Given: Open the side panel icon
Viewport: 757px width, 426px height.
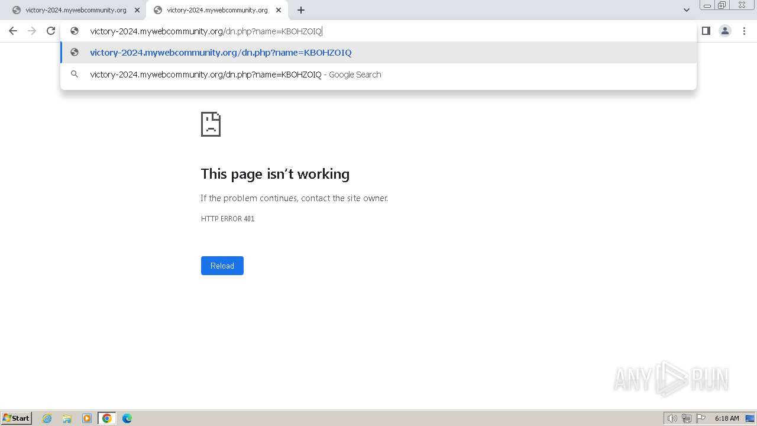Looking at the screenshot, I should pos(706,31).
